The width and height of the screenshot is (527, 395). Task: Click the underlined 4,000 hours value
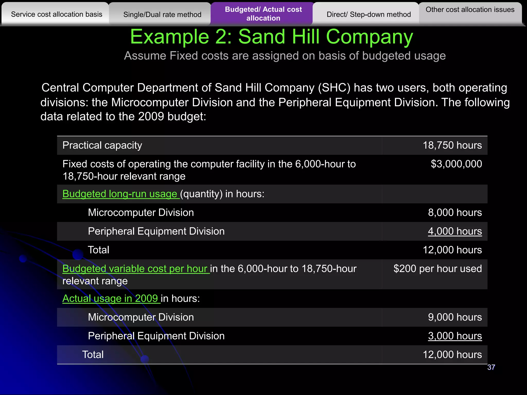click(x=455, y=231)
